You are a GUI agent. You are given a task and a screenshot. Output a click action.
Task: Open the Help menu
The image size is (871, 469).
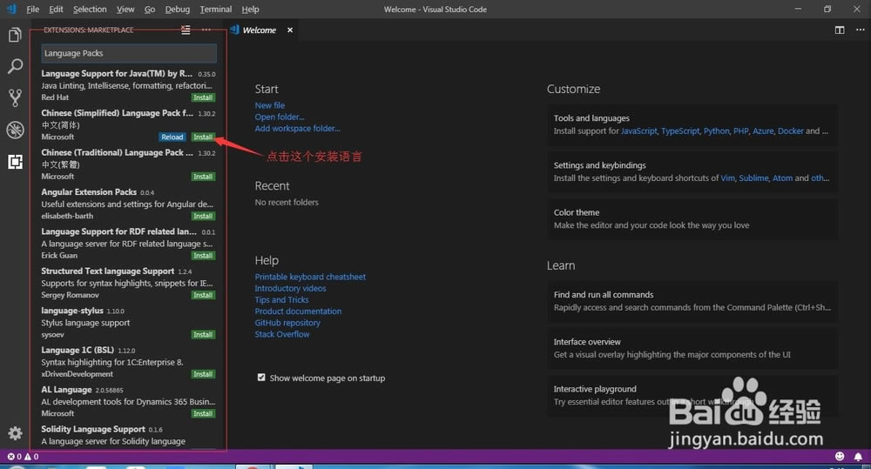(x=250, y=9)
